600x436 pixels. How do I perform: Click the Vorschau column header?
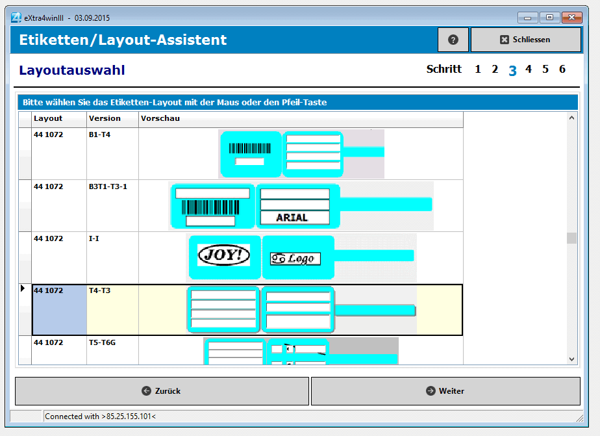(x=301, y=119)
